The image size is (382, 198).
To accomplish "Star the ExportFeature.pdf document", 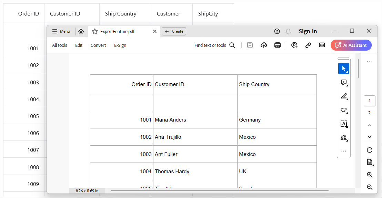I will click(x=95, y=31).
